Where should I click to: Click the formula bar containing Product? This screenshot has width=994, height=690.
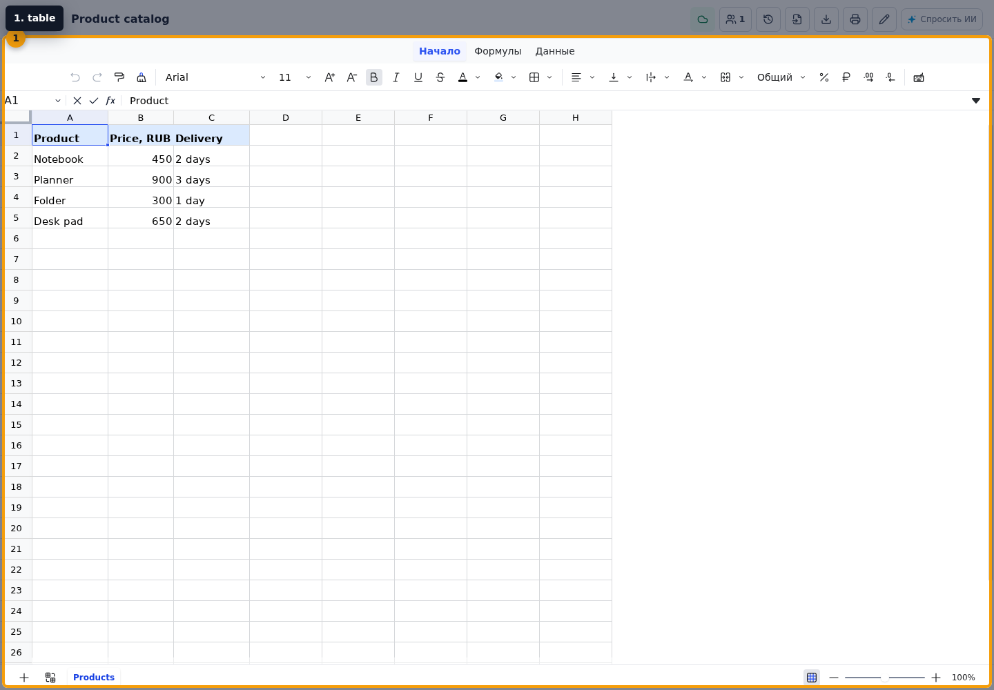(545, 101)
